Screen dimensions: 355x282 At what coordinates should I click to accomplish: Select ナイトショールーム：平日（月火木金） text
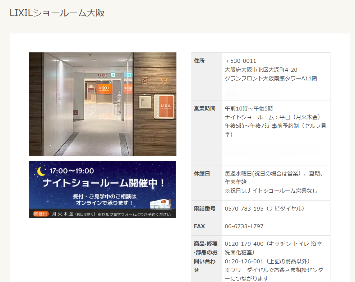pos(272,117)
